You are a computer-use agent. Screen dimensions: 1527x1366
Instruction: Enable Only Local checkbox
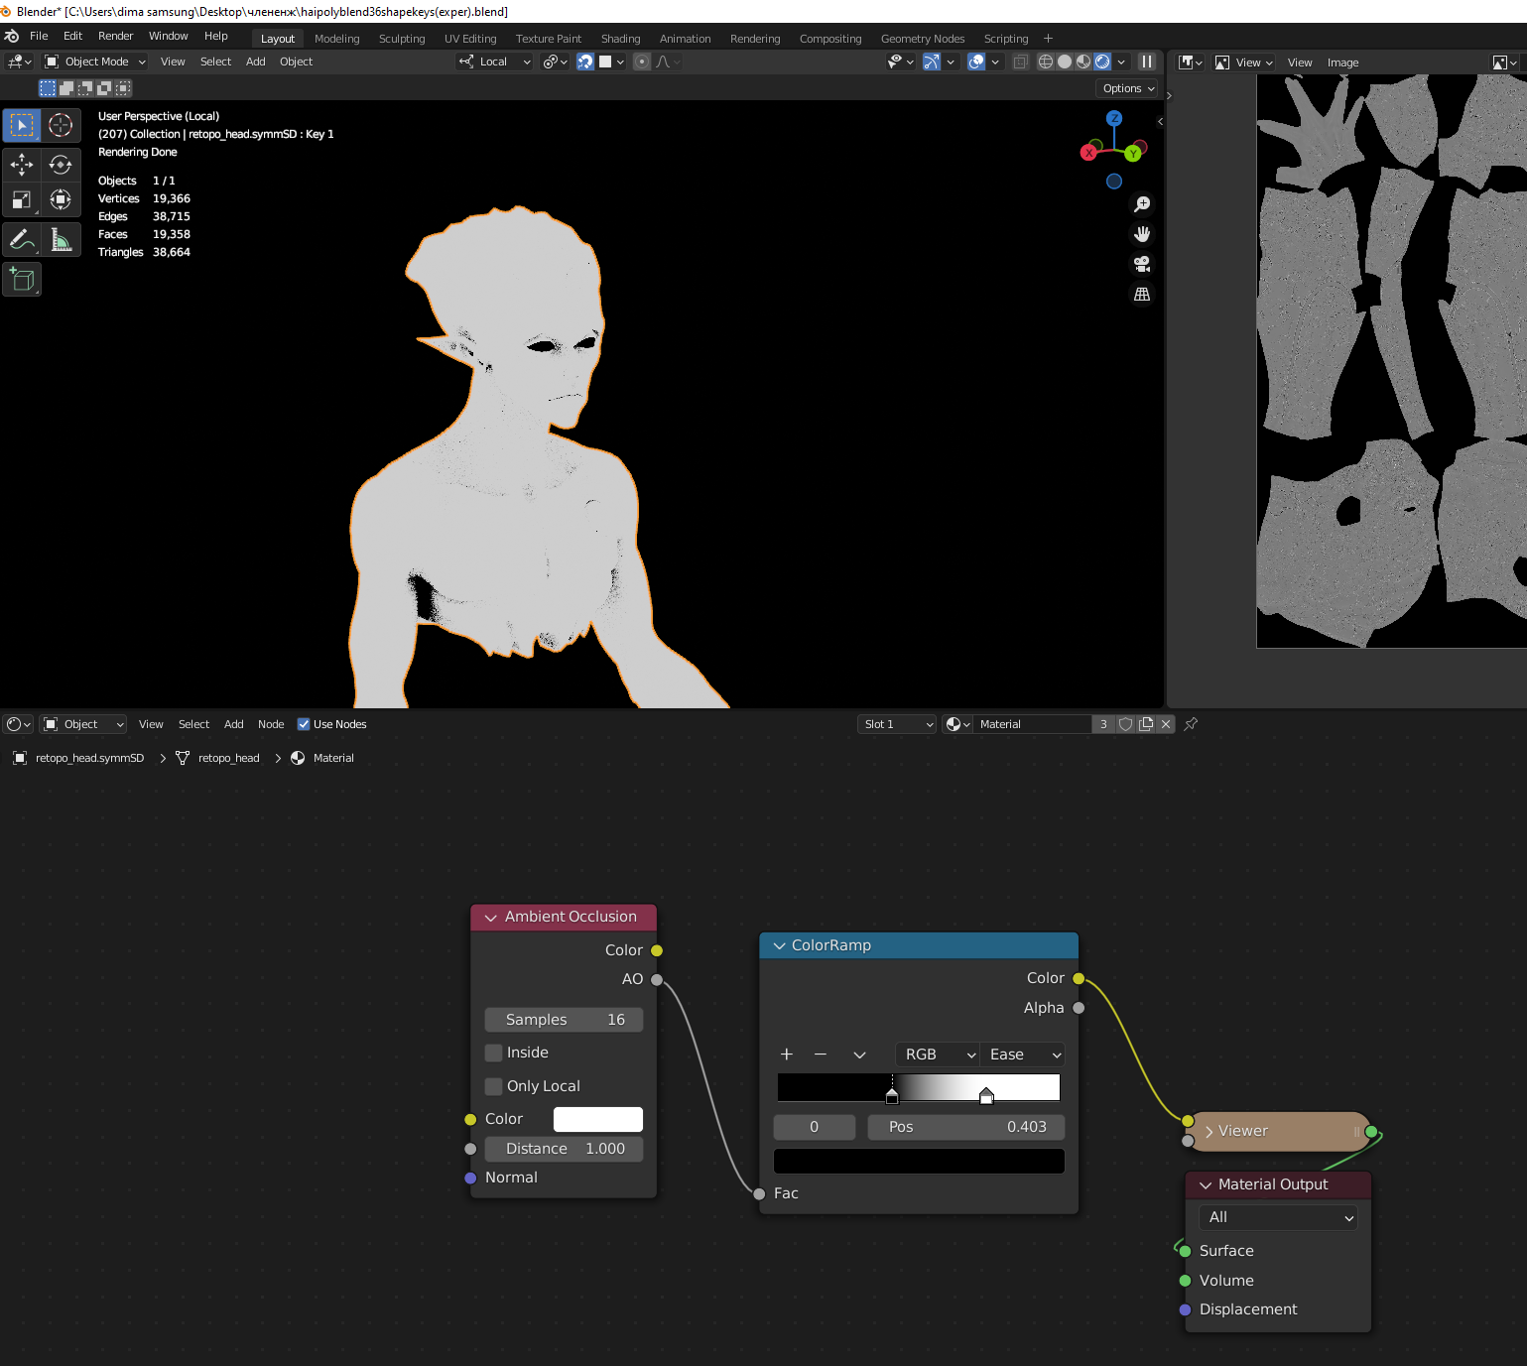tap(494, 1086)
